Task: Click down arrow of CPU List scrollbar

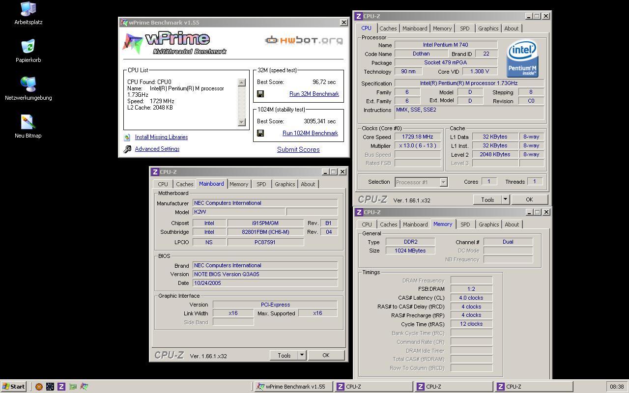Action: tap(241, 122)
